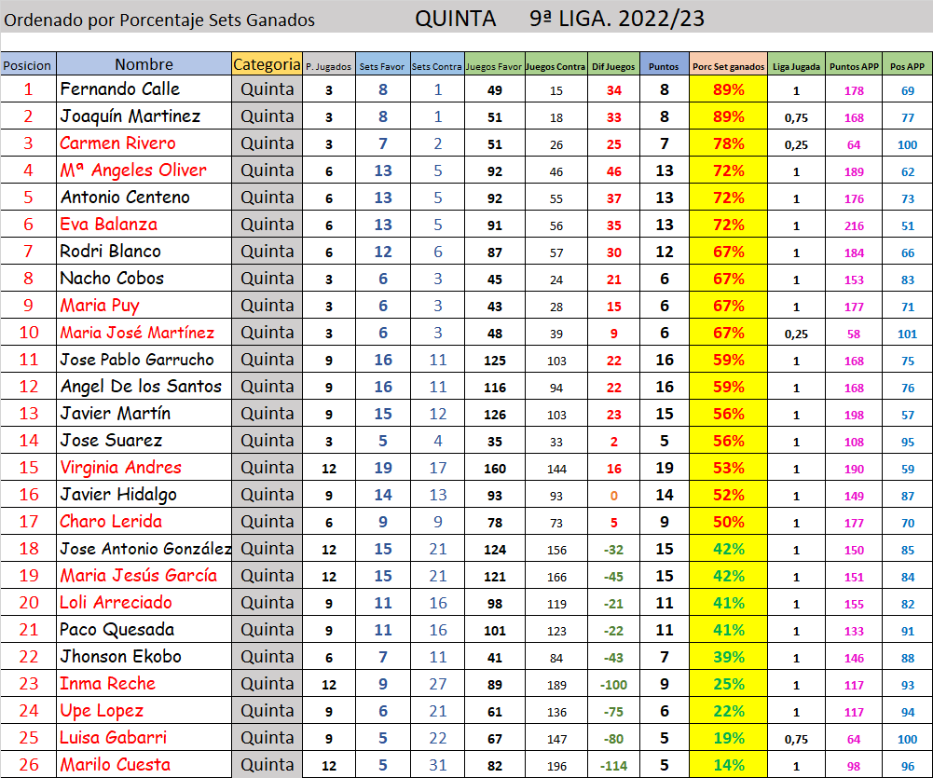Image resolution: width=933 pixels, height=778 pixels.
Task: Select the name 'Charo Lerida'
Action: pos(111,522)
